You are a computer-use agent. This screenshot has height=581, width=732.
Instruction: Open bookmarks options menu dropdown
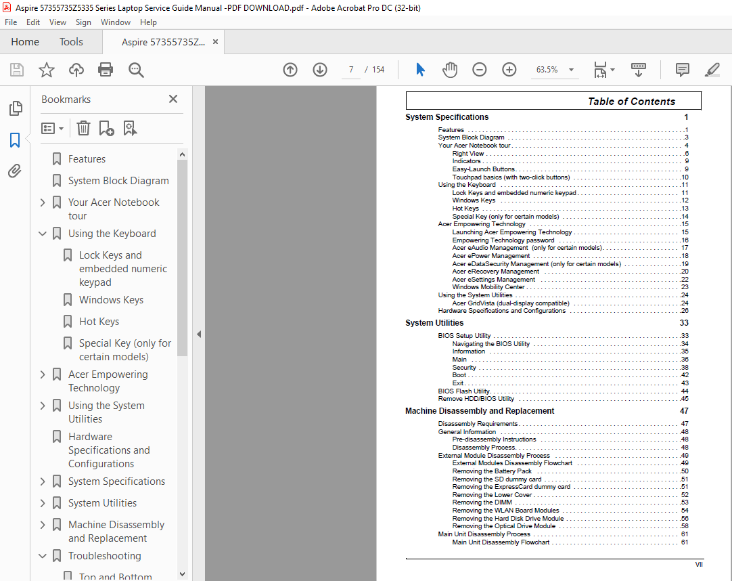click(x=52, y=128)
